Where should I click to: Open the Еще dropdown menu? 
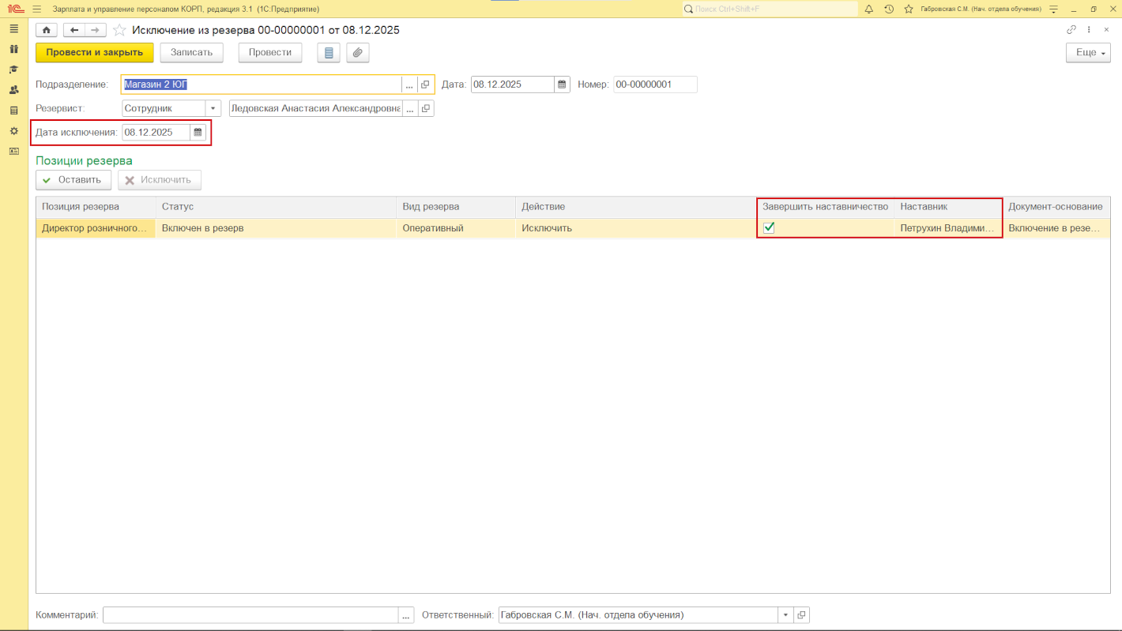tap(1088, 53)
